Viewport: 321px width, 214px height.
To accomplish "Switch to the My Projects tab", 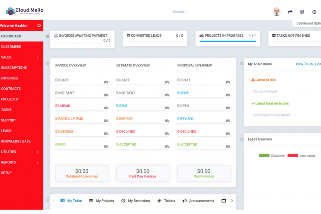I will (x=101, y=201).
